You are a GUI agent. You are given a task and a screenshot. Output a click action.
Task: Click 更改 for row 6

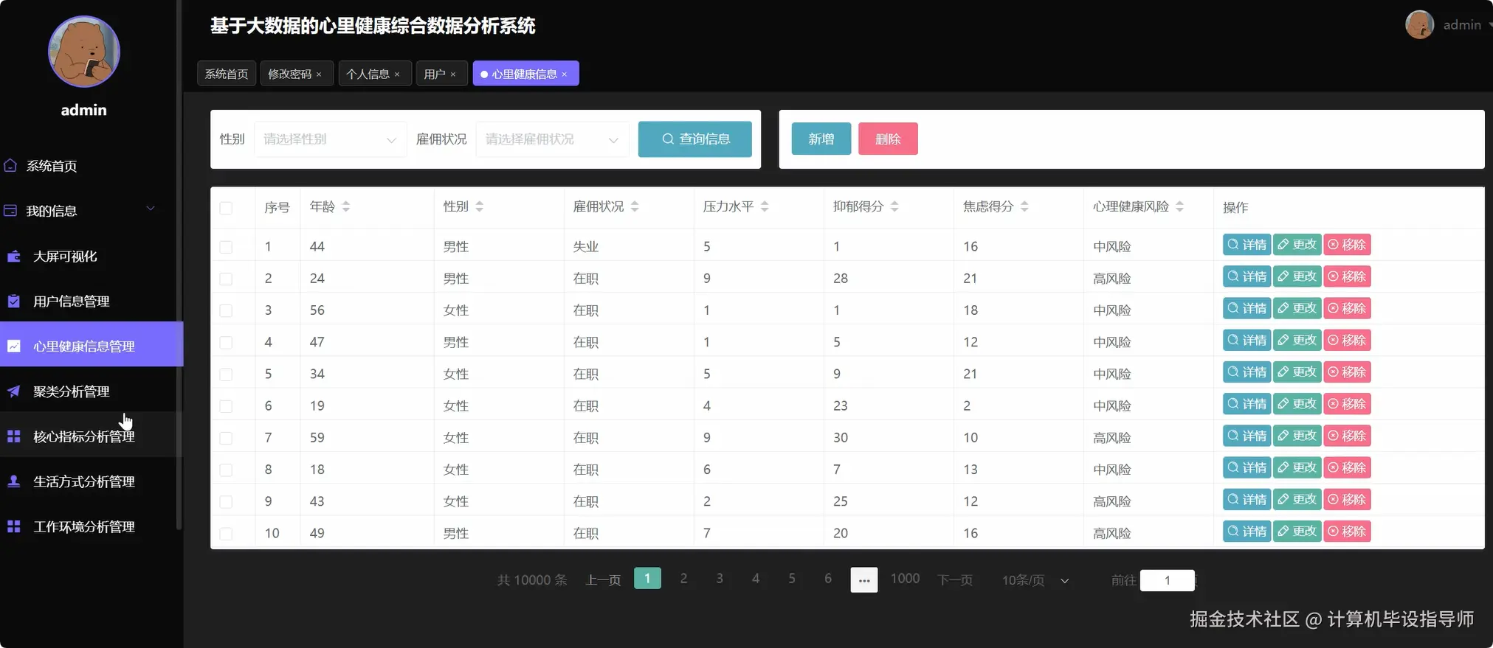click(x=1297, y=404)
